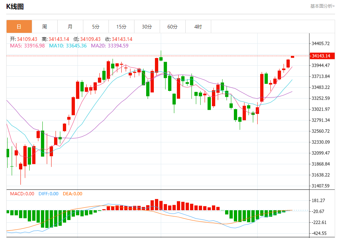Click the MA10: 33645.36 indicator value
This screenshot has height=238, width=338.
68,46
